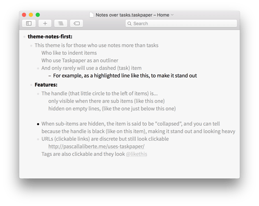Collapse handle of 'And only rarely will use' note
The width and height of the screenshot is (259, 206).
pos(38,68)
